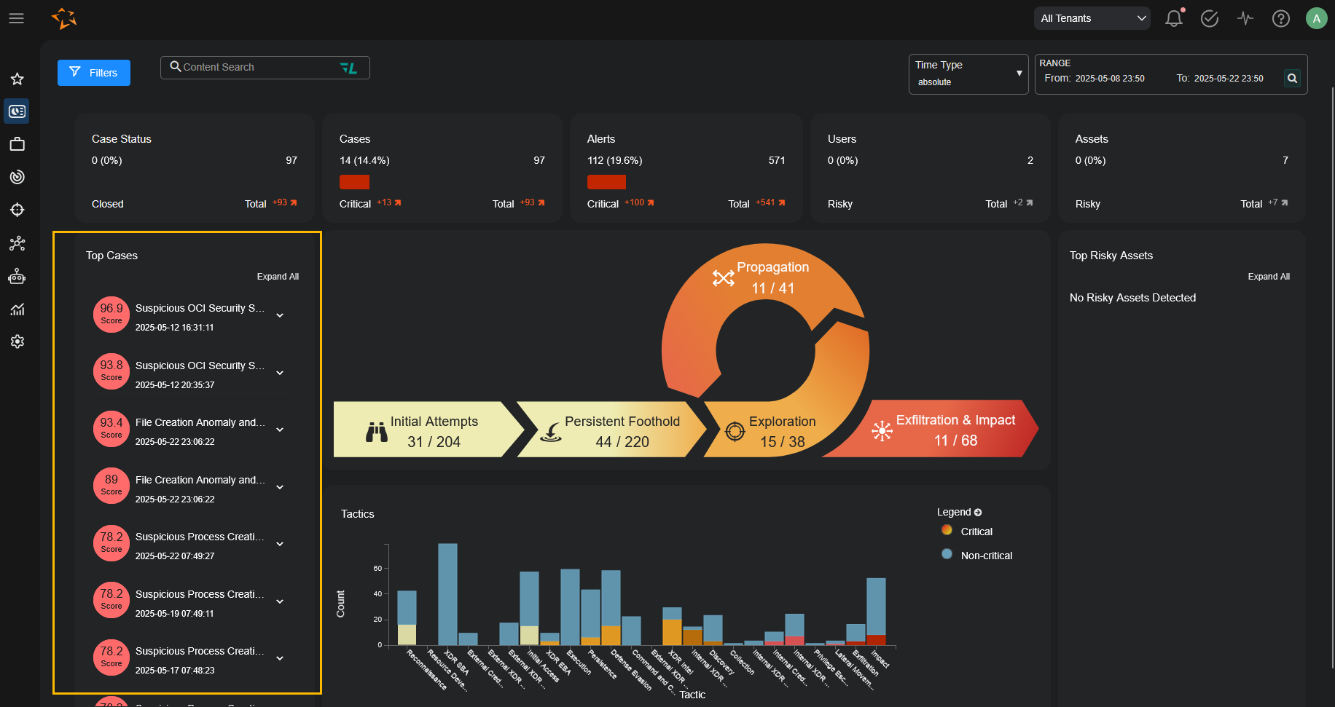Open the favorites star in sidebar

pos(17,79)
